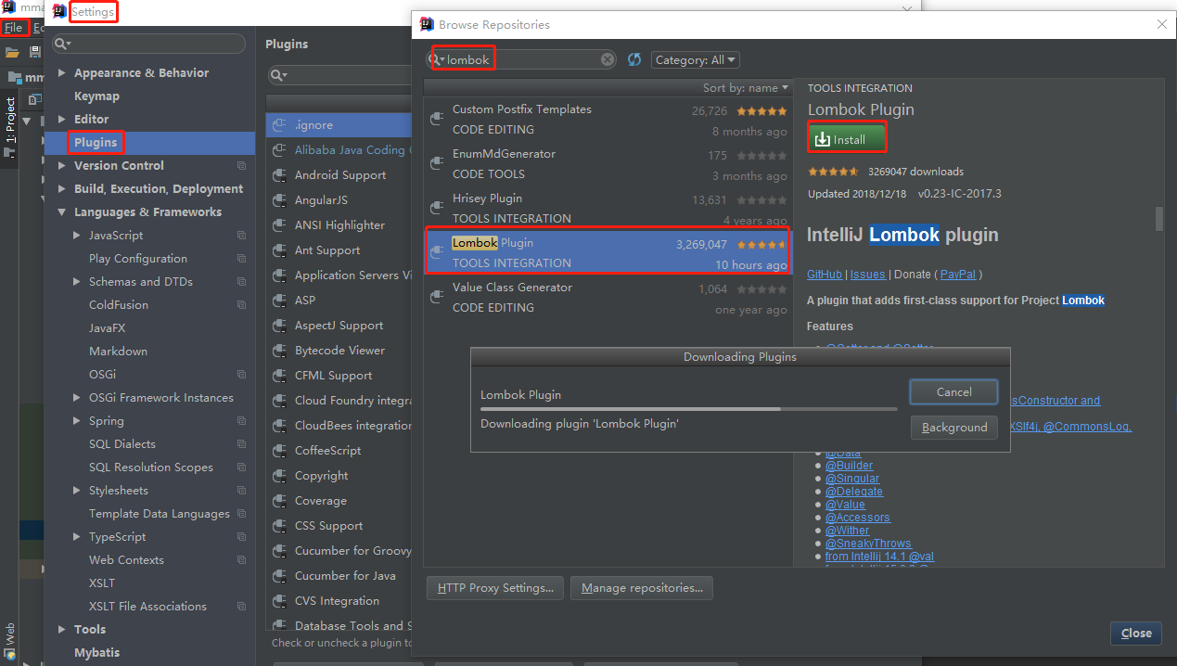Open the PayPal donate link
Image resolution: width=1177 pixels, height=666 pixels.
(x=958, y=275)
